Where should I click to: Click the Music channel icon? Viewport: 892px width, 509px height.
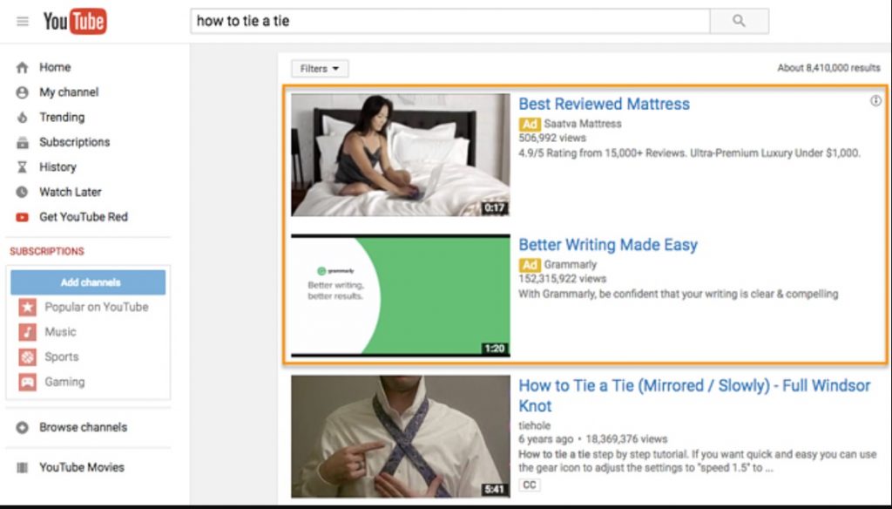point(28,332)
